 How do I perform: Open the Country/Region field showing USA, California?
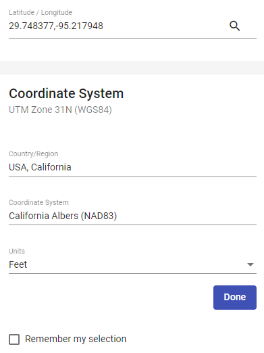(132, 167)
